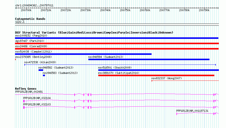Open the esv24486 (Conrad2009) label

[x=31, y=46]
